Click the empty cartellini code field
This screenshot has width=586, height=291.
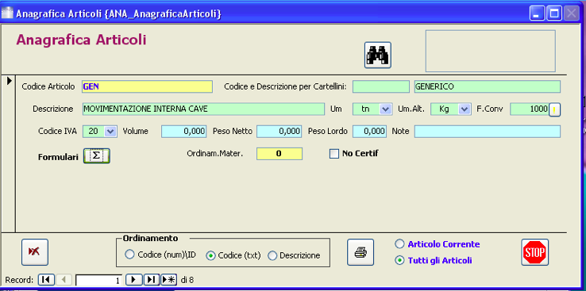pos(381,86)
